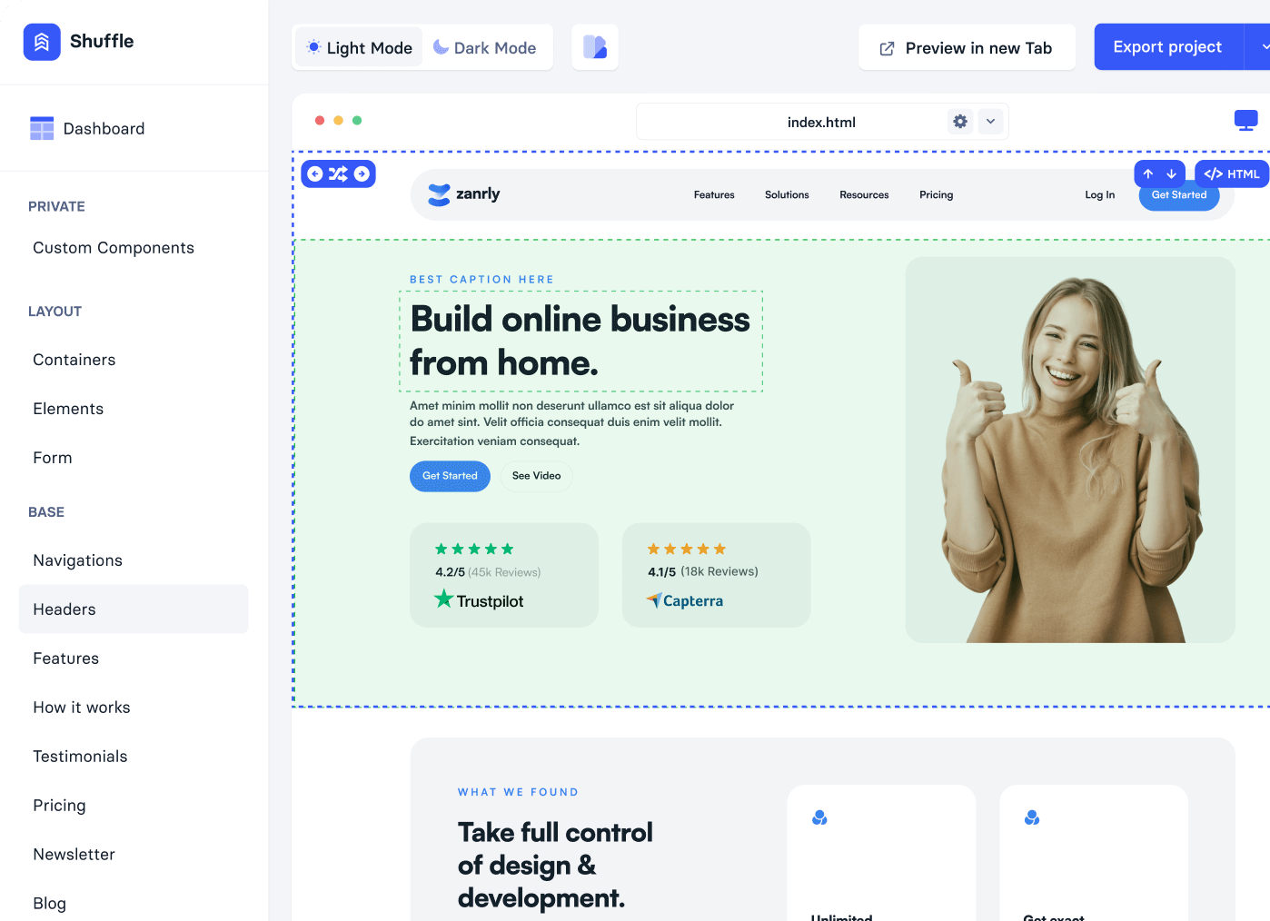Click Log In link in preview
The width and height of the screenshot is (1270, 921).
tap(1100, 194)
